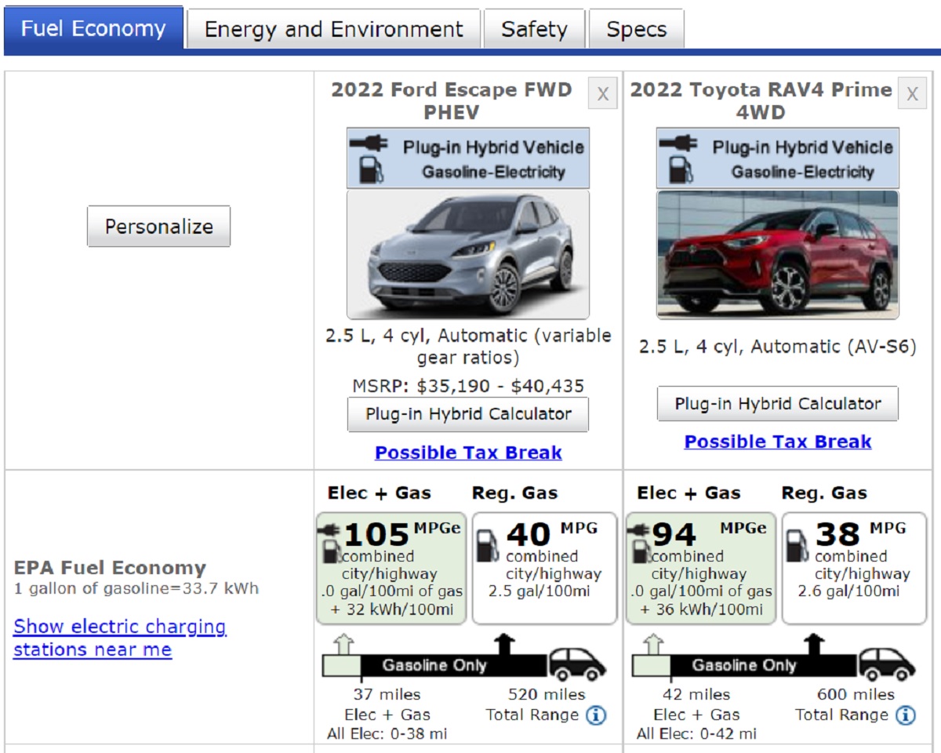941x753 pixels.
Task: Click the car icon on Ford range bar
Action: coord(576,664)
